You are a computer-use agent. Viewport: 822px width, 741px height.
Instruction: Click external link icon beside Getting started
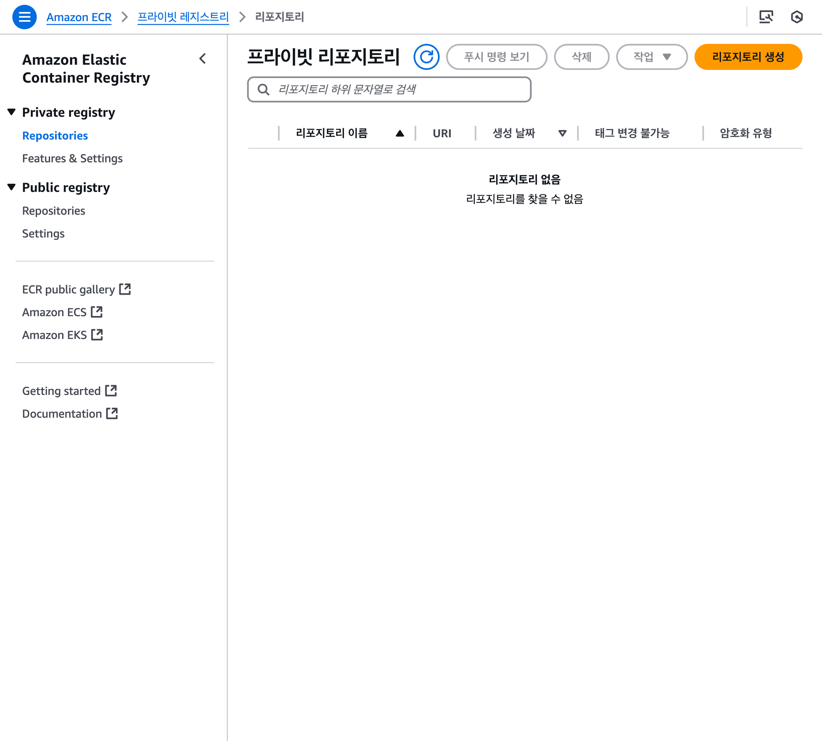coord(111,390)
